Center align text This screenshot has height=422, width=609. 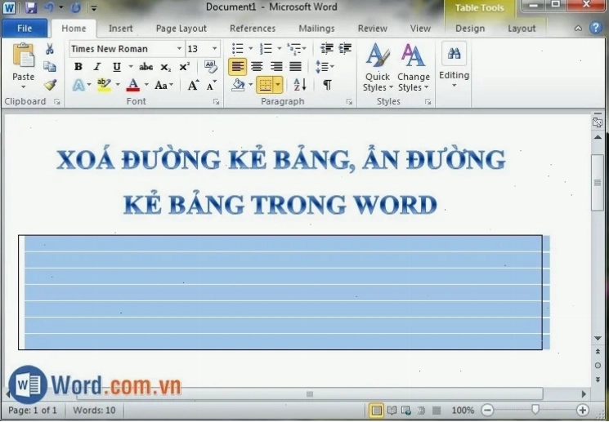(x=257, y=67)
